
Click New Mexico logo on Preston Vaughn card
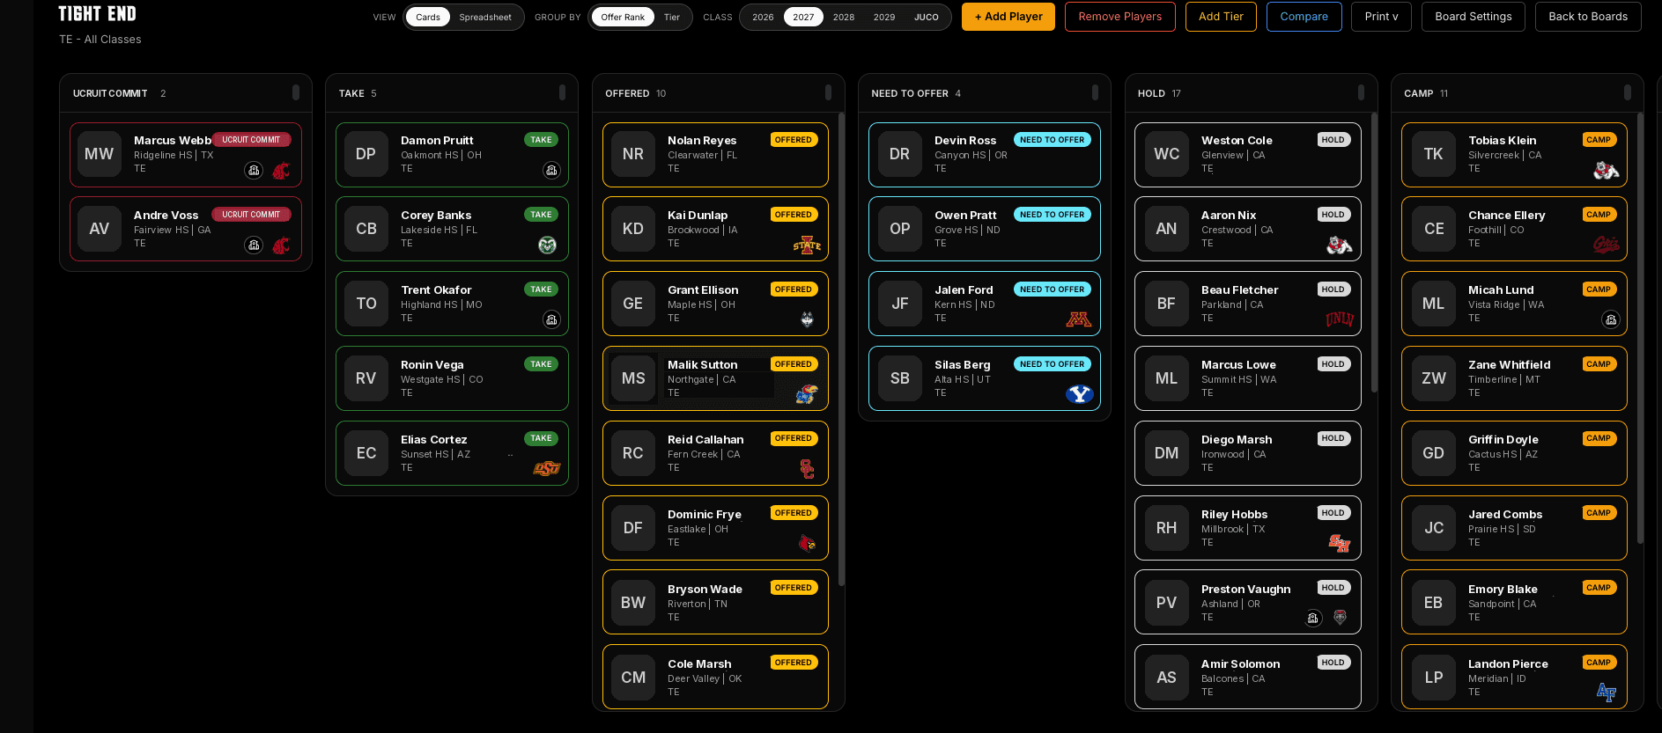click(x=1341, y=618)
